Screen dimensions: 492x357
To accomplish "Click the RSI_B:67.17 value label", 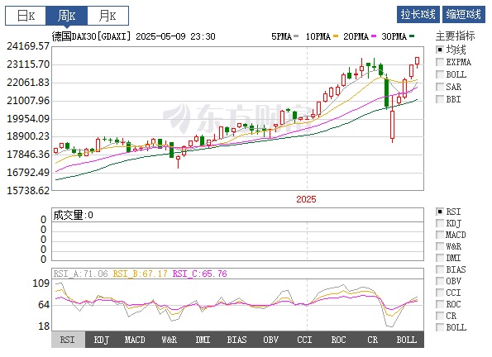I will pos(141,274).
